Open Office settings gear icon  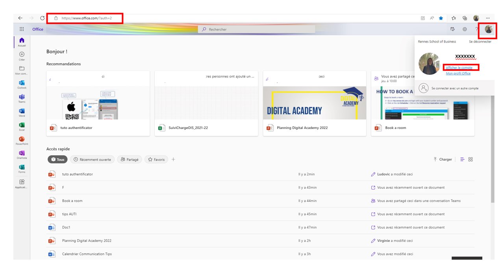(465, 29)
